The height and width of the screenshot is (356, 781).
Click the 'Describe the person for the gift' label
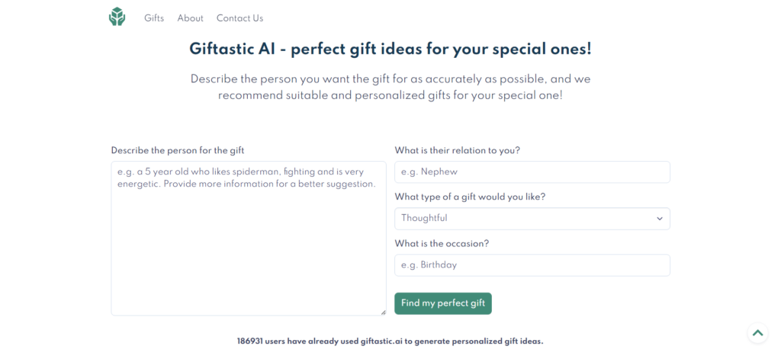point(178,150)
